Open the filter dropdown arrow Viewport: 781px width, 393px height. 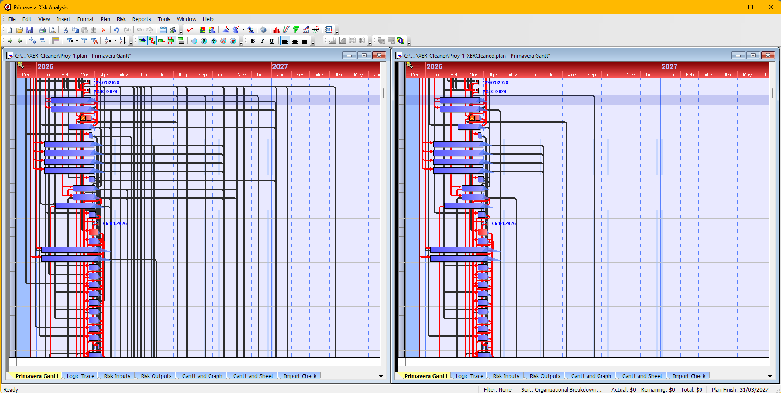(x=77, y=41)
